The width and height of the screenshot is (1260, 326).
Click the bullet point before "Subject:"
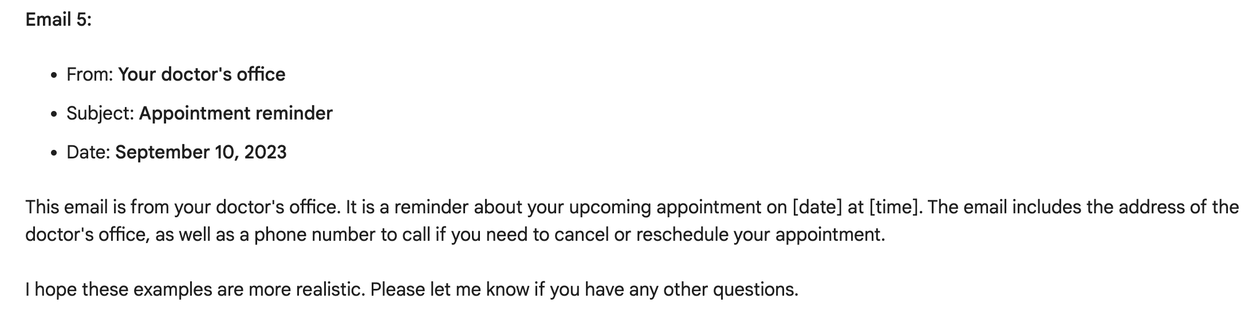pyautogui.click(x=54, y=114)
